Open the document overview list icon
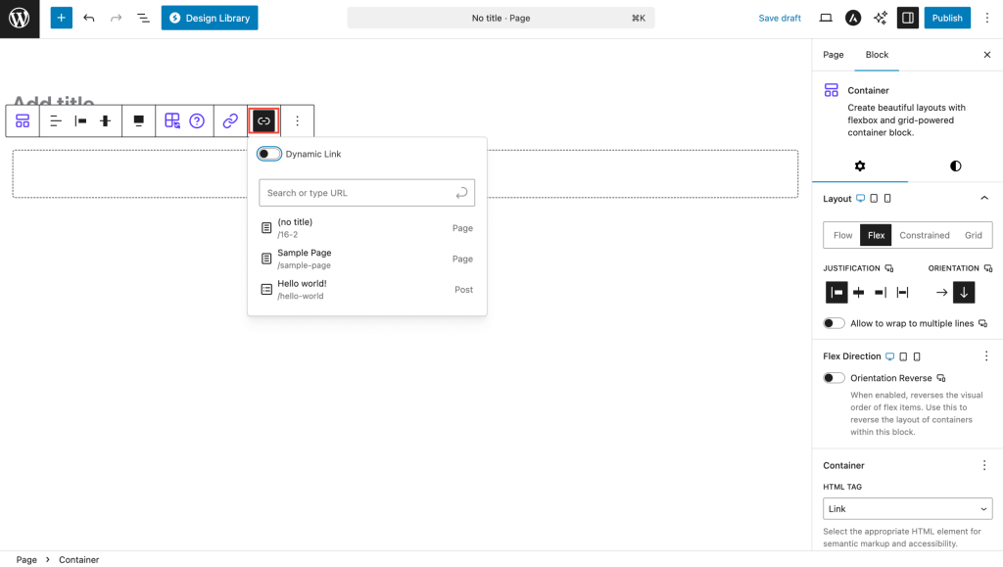 pos(143,18)
